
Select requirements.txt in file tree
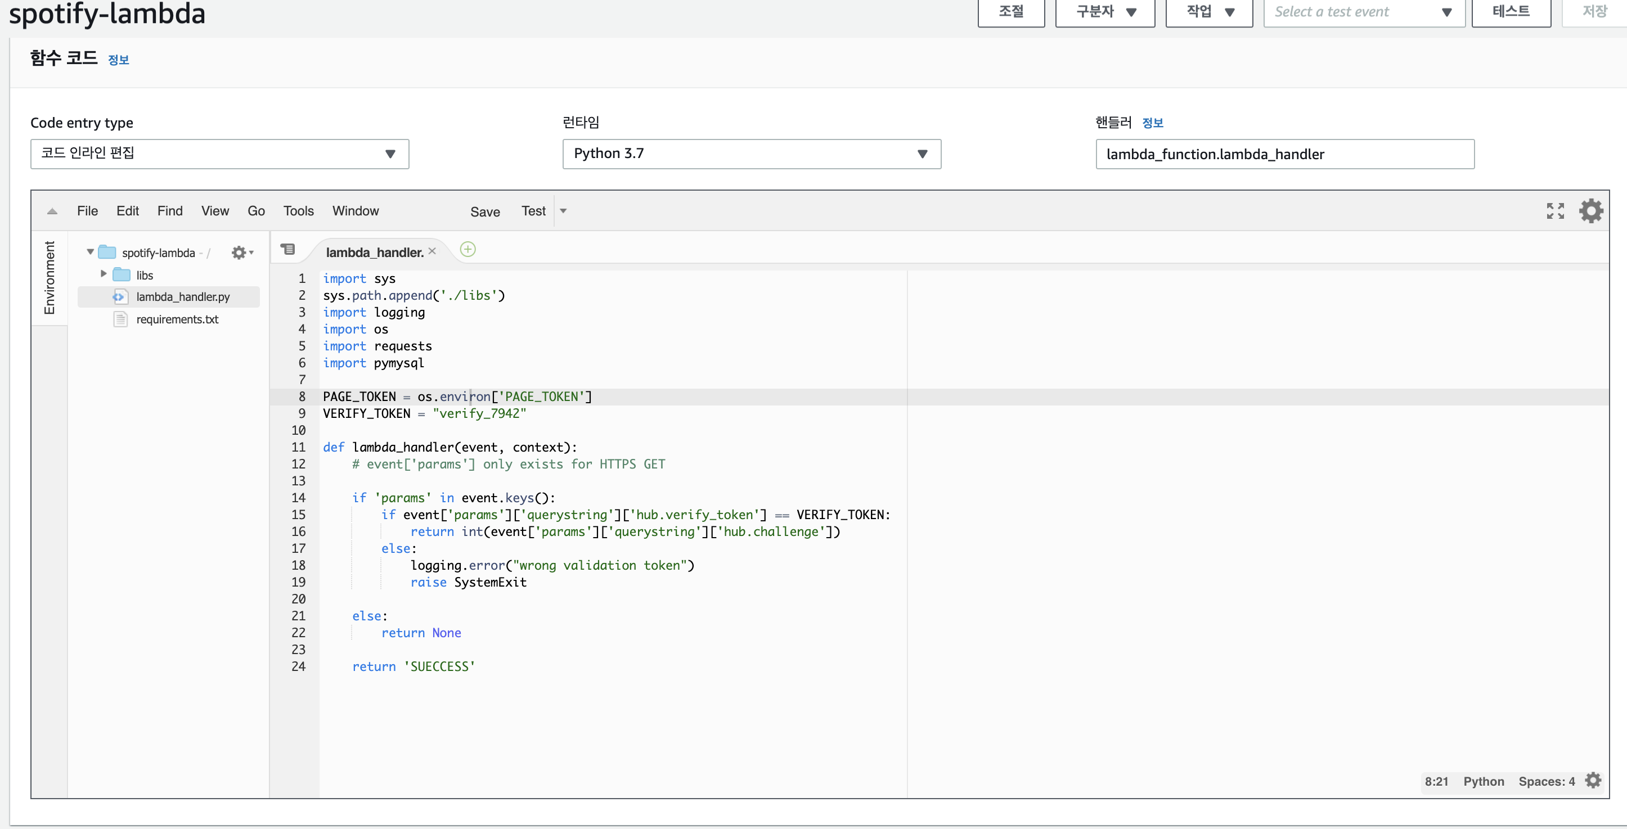click(177, 319)
